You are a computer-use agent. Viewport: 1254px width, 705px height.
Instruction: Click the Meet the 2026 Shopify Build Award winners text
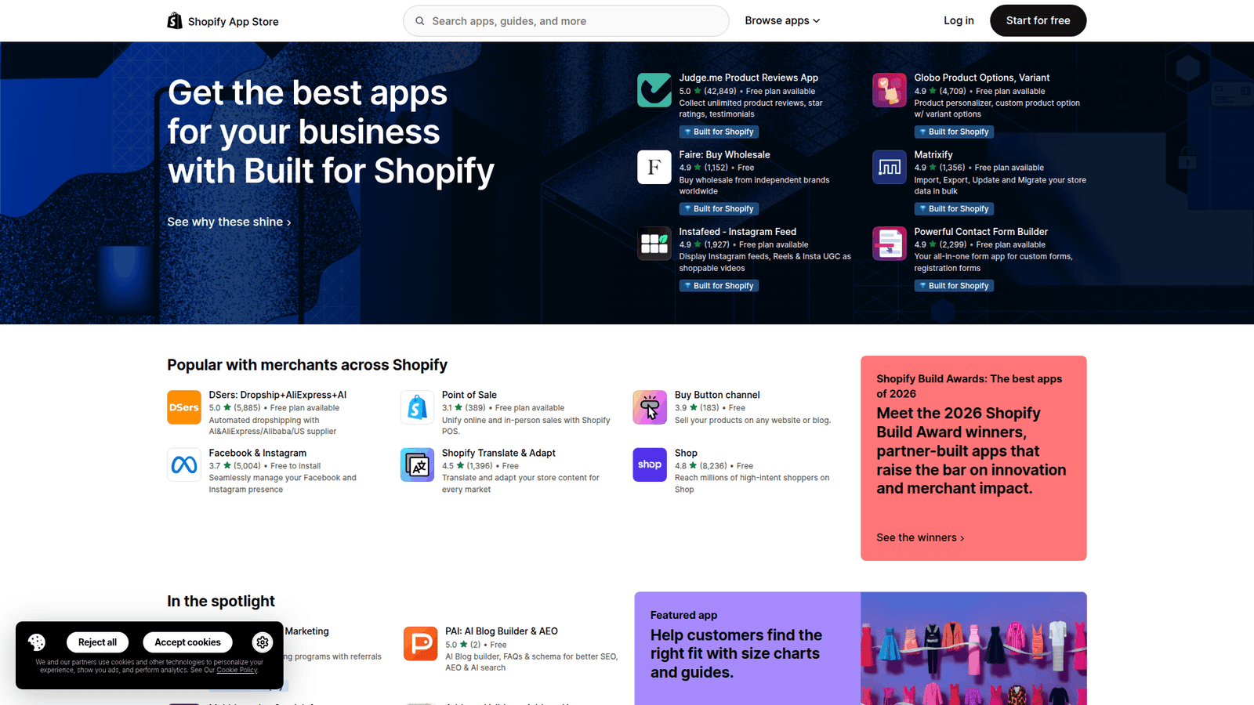[x=971, y=450]
